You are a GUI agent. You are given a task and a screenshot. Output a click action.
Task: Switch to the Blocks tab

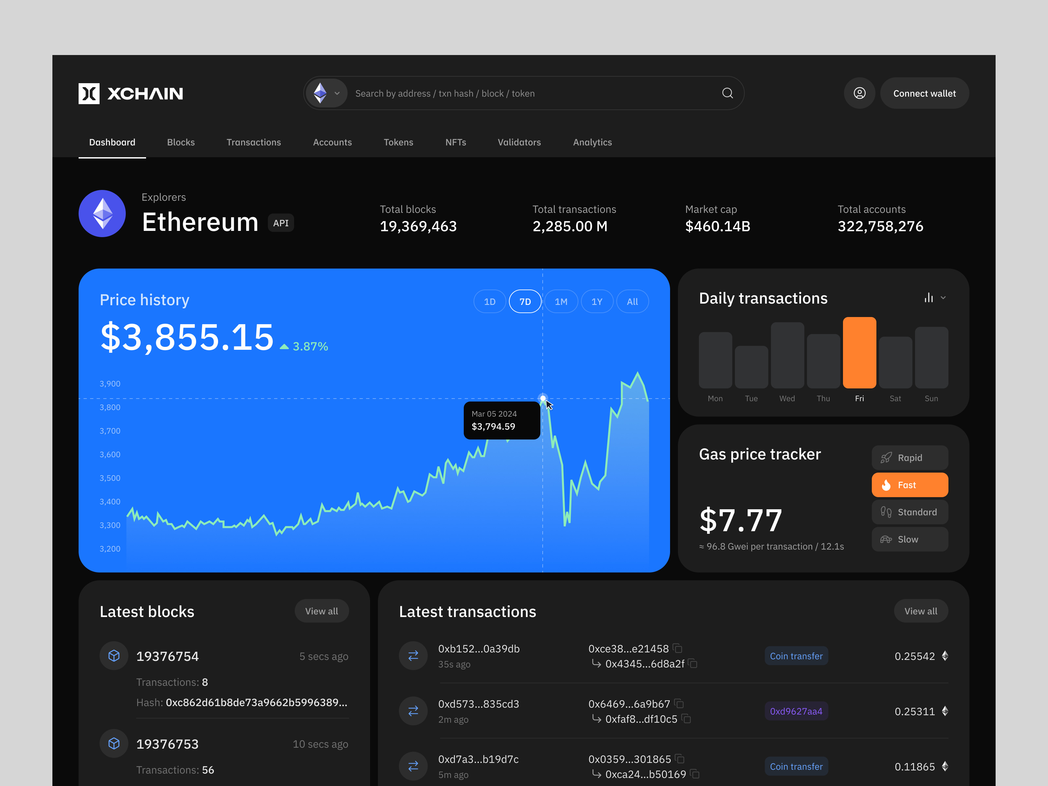(x=180, y=142)
